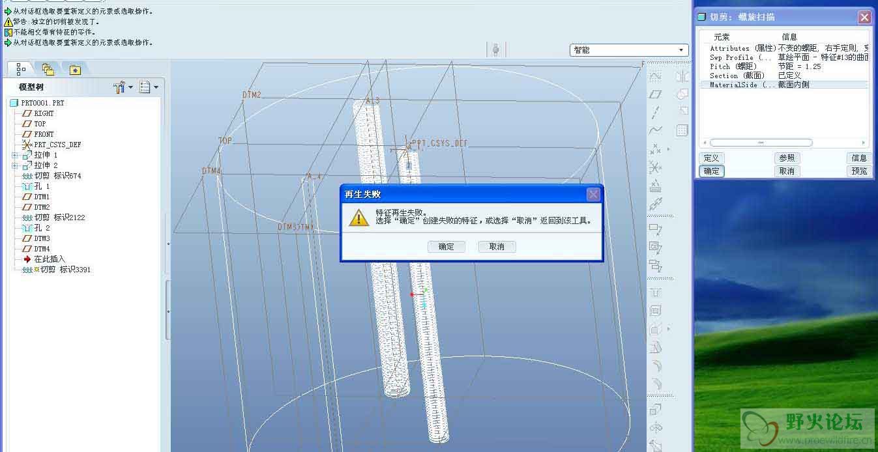Select the Draft tool icon
This screenshot has height=452, width=878.
point(656,347)
